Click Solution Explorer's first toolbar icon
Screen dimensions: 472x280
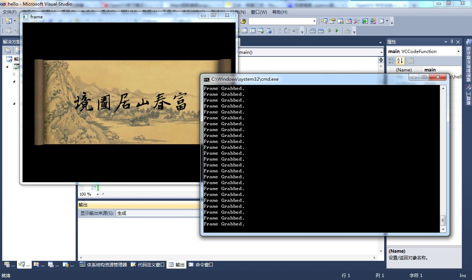(7, 50)
